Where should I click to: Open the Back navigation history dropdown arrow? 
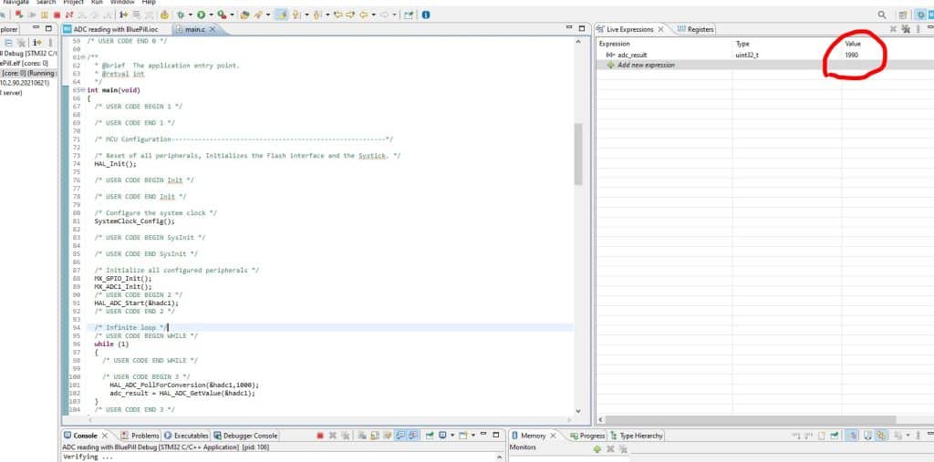(x=373, y=15)
